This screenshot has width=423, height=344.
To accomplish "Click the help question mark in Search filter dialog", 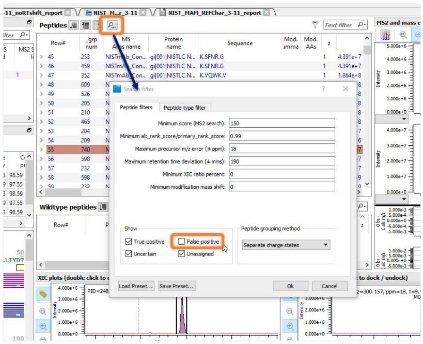I will tap(323, 89).
